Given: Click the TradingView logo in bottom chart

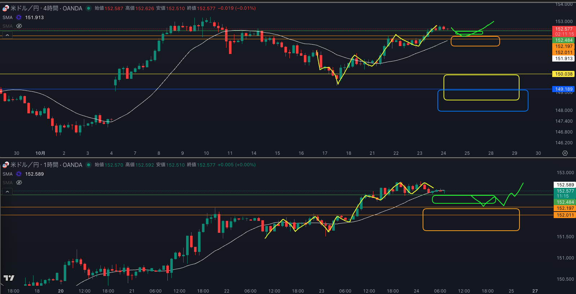Looking at the screenshot, I should [9, 278].
